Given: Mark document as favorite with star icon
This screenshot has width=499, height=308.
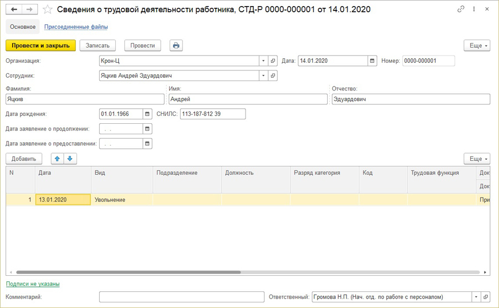Looking at the screenshot, I should (48, 9).
